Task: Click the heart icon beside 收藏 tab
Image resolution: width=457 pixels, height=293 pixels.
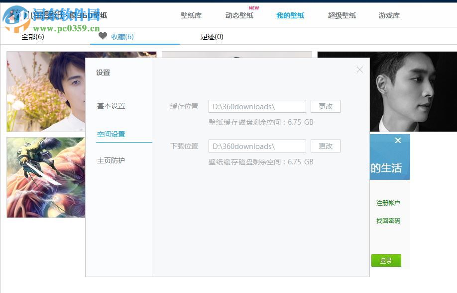Action: coord(103,36)
